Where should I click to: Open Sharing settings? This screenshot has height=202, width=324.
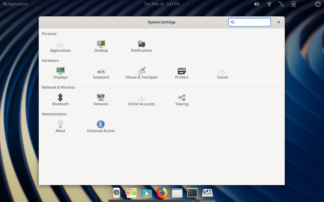(x=182, y=100)
